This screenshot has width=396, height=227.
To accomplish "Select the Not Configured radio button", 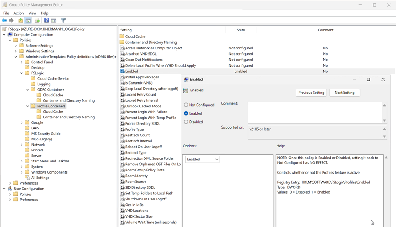I will pos(186,105).
